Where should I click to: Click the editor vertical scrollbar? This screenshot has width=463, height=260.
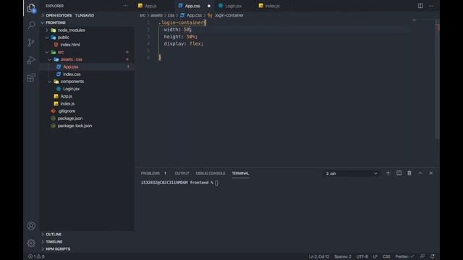click(x=437, y=79)
